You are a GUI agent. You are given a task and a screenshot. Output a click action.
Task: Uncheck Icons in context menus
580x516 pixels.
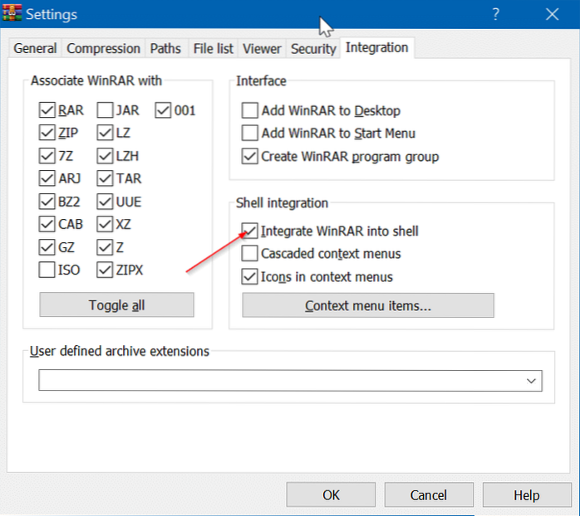pyautogui.click(x=249, y=276)
